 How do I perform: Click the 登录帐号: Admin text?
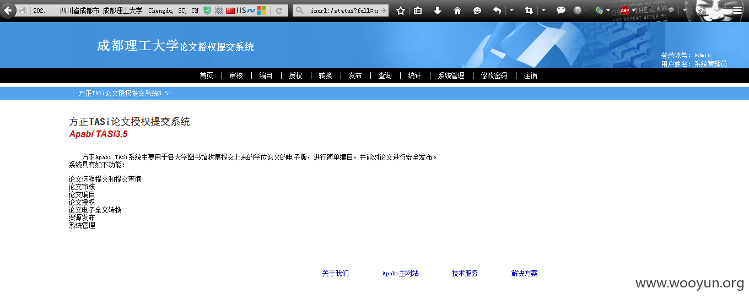[x=686, y=55]
